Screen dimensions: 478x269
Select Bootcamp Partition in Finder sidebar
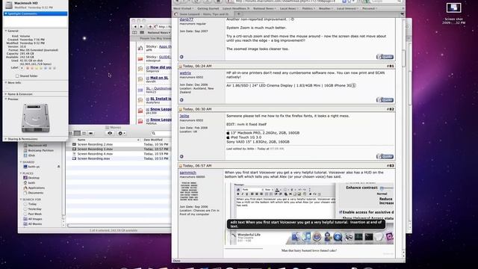coord(38,150)
